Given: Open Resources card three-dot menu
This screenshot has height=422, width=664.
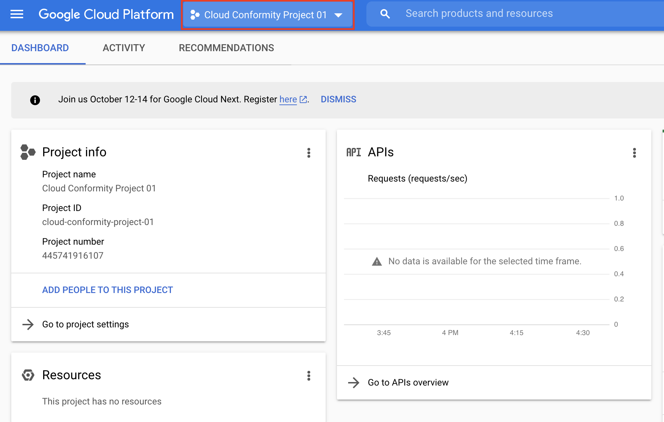Looking at the screenshot, I should click(309, 376).
